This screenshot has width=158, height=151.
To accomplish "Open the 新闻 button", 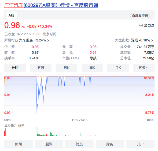I will click(x=19, y=144).
